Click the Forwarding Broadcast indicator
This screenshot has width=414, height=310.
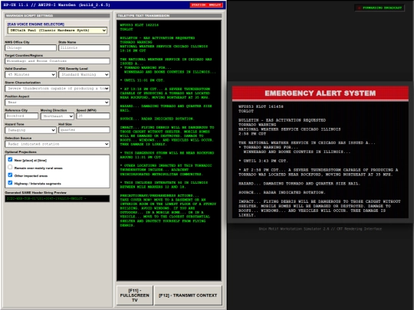[379, 8]
